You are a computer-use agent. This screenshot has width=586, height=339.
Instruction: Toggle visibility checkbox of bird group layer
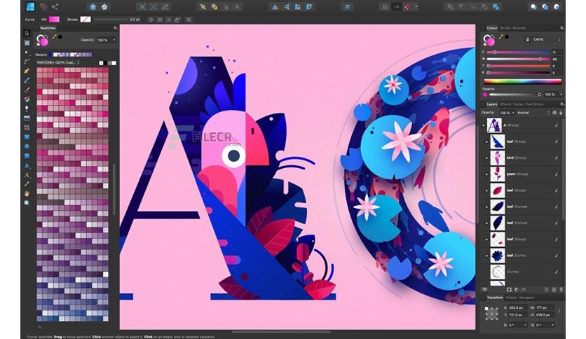[x=557, y=158]
